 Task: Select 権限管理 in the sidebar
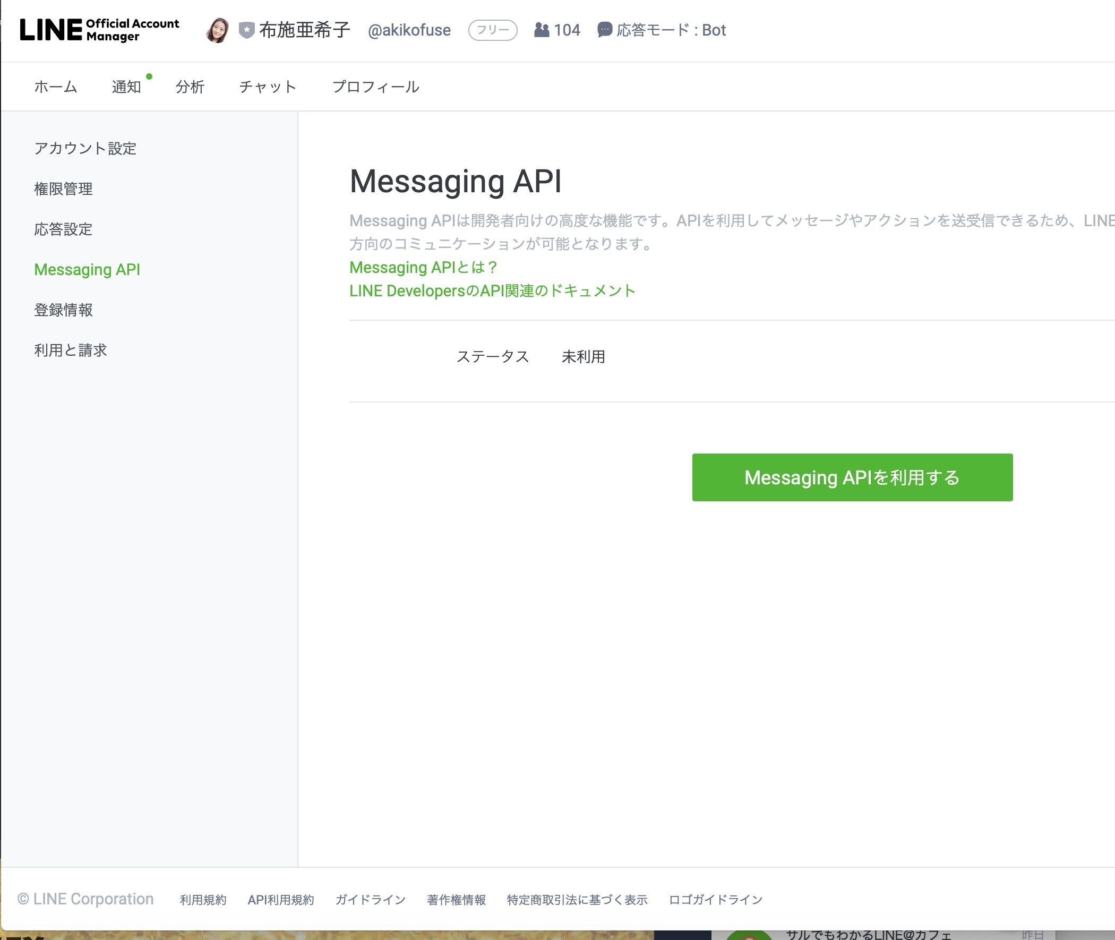click(x=63, y=189)
